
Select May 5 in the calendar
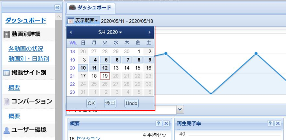pyautogui.click(x=105, y=60)
